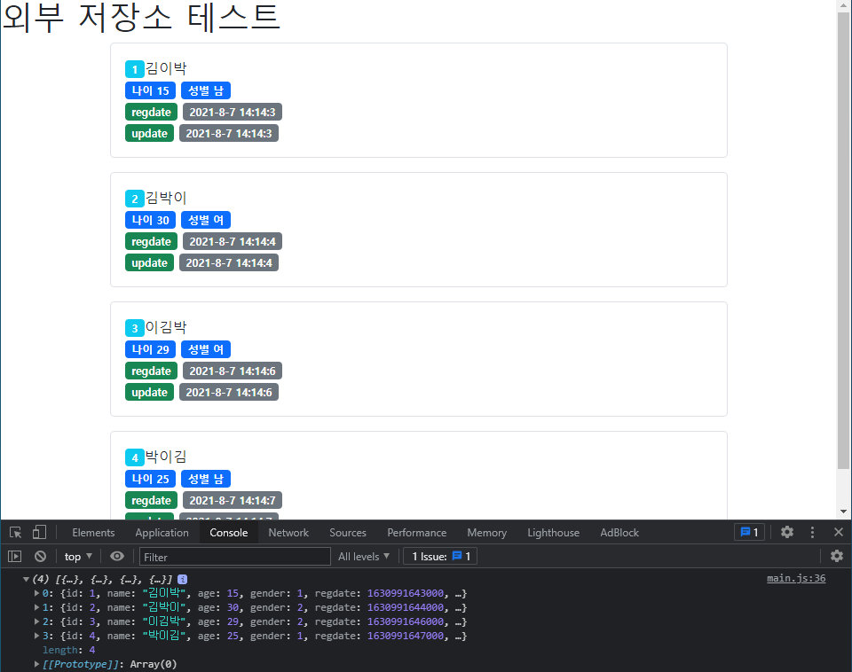Activate the inspect element picker

click(16, 533)
